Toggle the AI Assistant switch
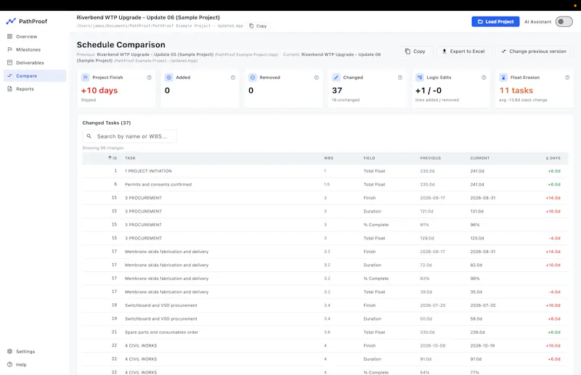581x375 pixels. click(x=564, y=22)
